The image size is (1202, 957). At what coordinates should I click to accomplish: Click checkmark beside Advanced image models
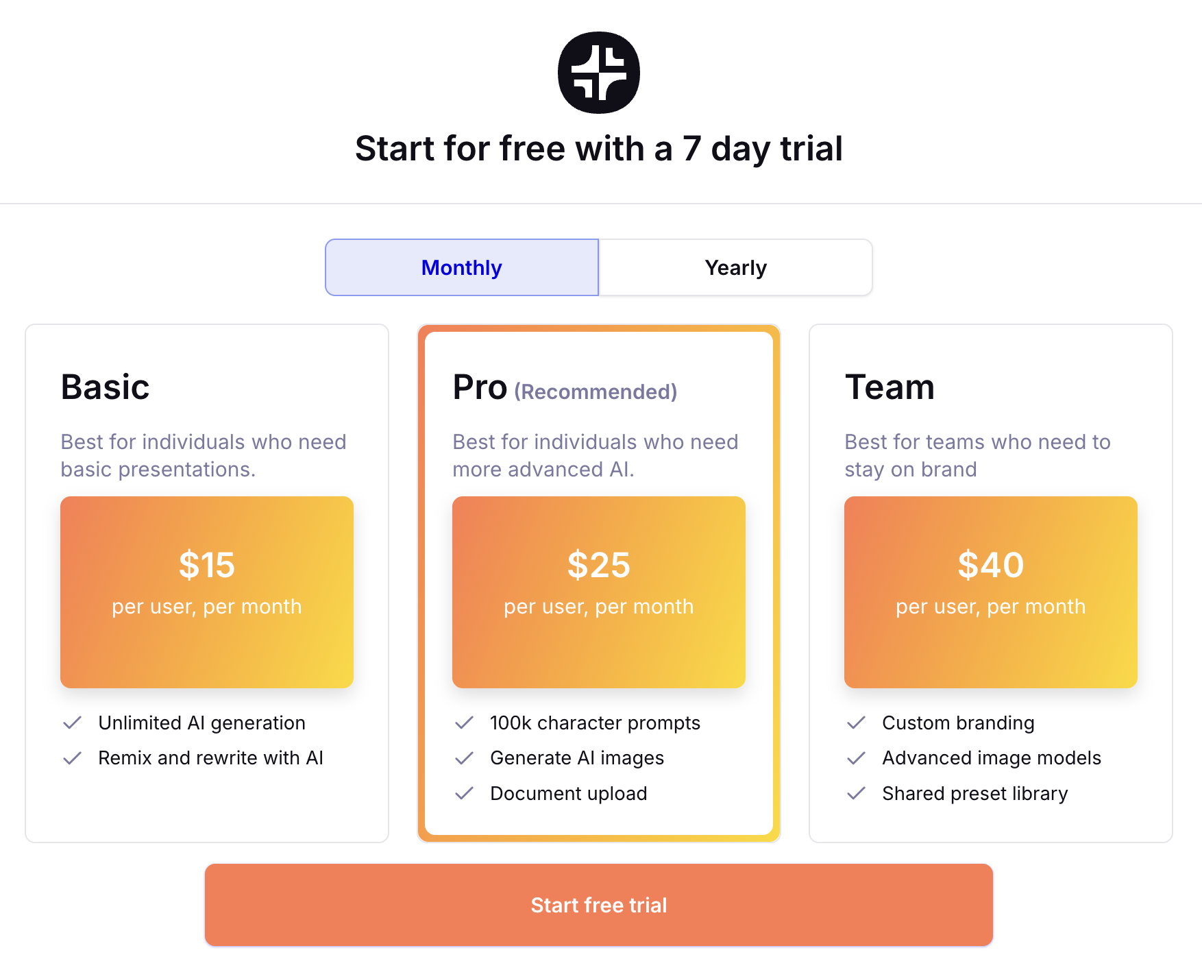[856, 758]
